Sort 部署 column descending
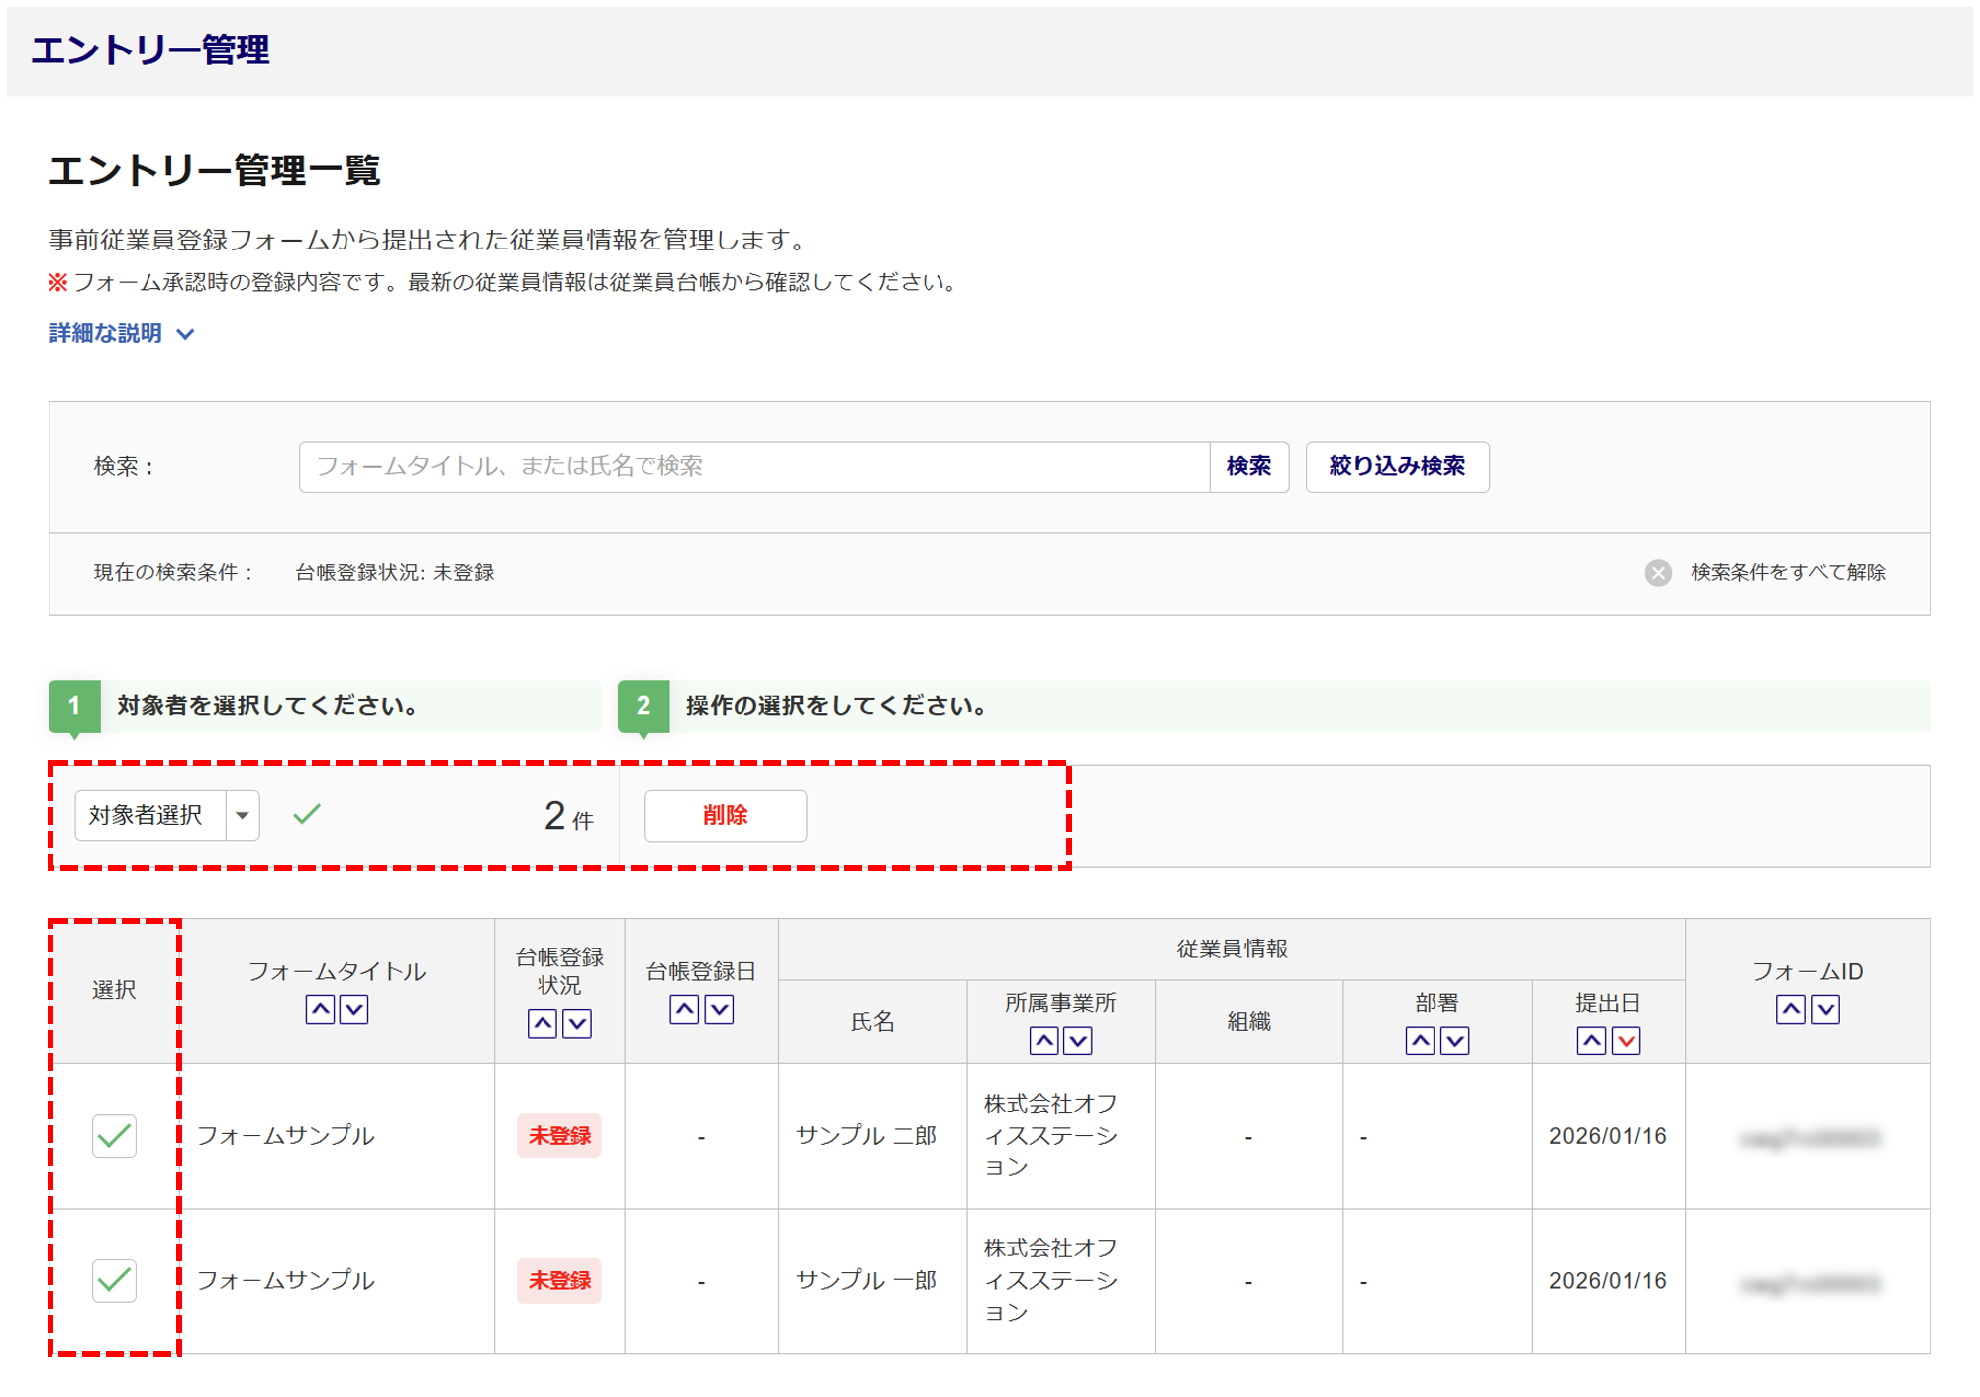The image size is (1980, 1397). tap(1454, 1041)
